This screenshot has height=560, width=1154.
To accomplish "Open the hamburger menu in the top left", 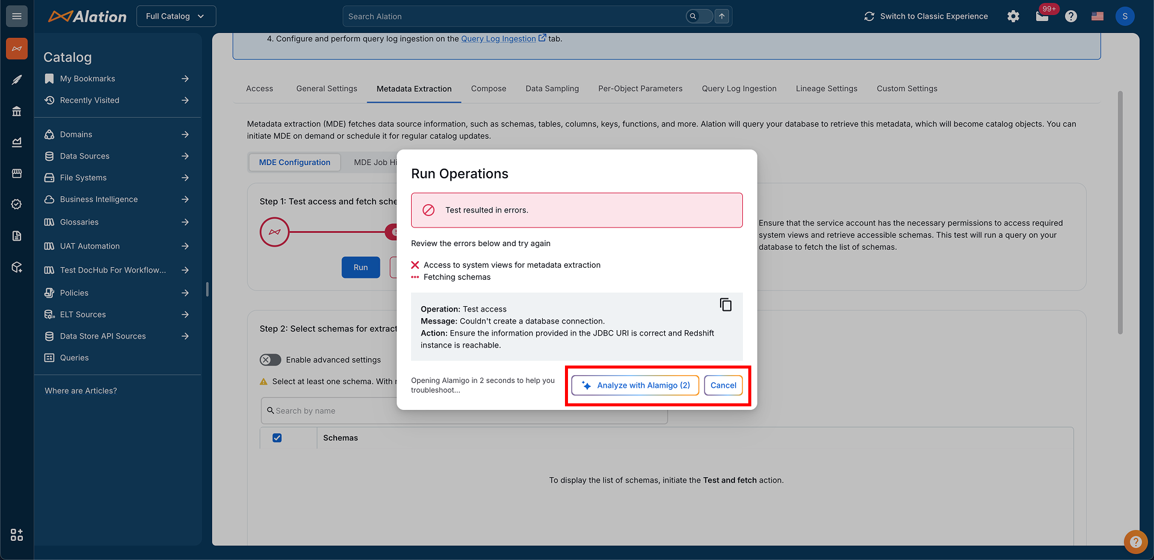I will tap(17, 16).
